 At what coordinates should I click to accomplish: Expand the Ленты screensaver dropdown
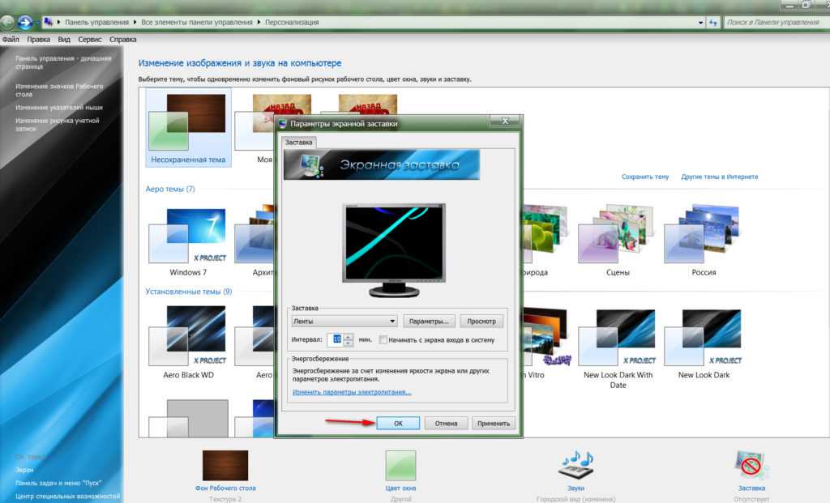(x=392, y=322)
